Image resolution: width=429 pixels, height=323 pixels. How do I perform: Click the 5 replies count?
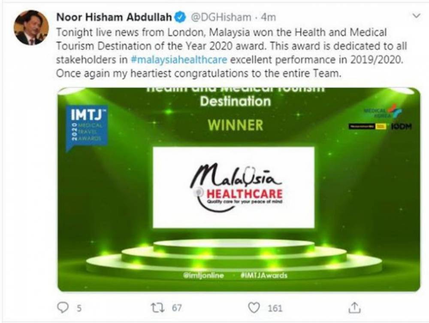79,308
